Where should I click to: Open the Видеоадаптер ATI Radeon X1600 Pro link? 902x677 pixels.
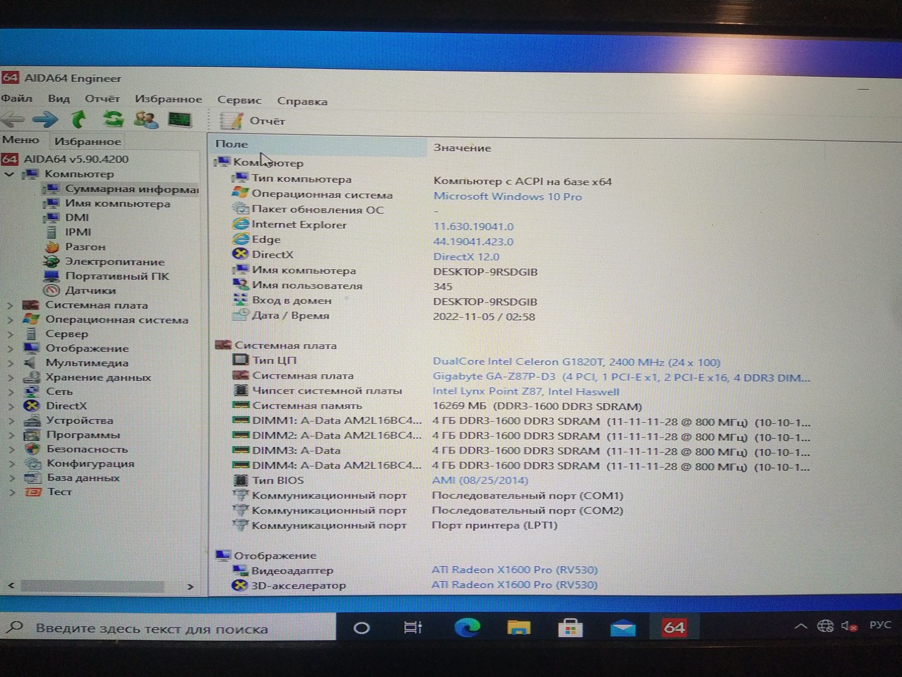(514, 570)
